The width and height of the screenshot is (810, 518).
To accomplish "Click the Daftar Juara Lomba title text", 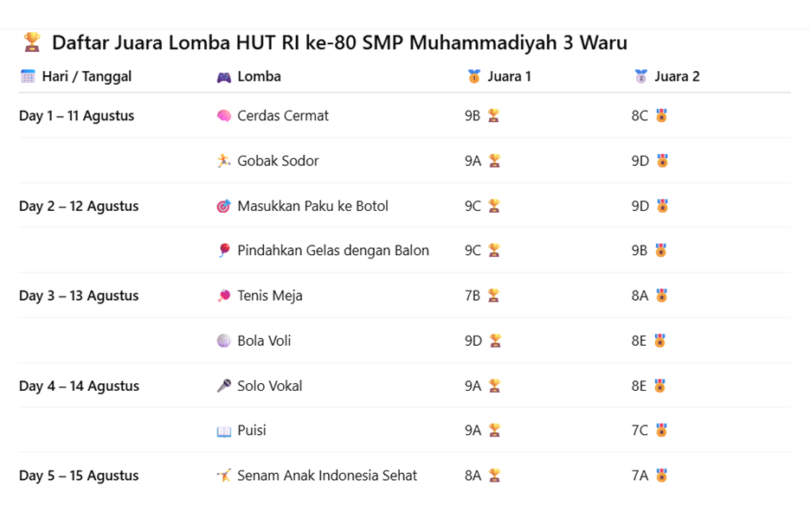I will 339,42.
